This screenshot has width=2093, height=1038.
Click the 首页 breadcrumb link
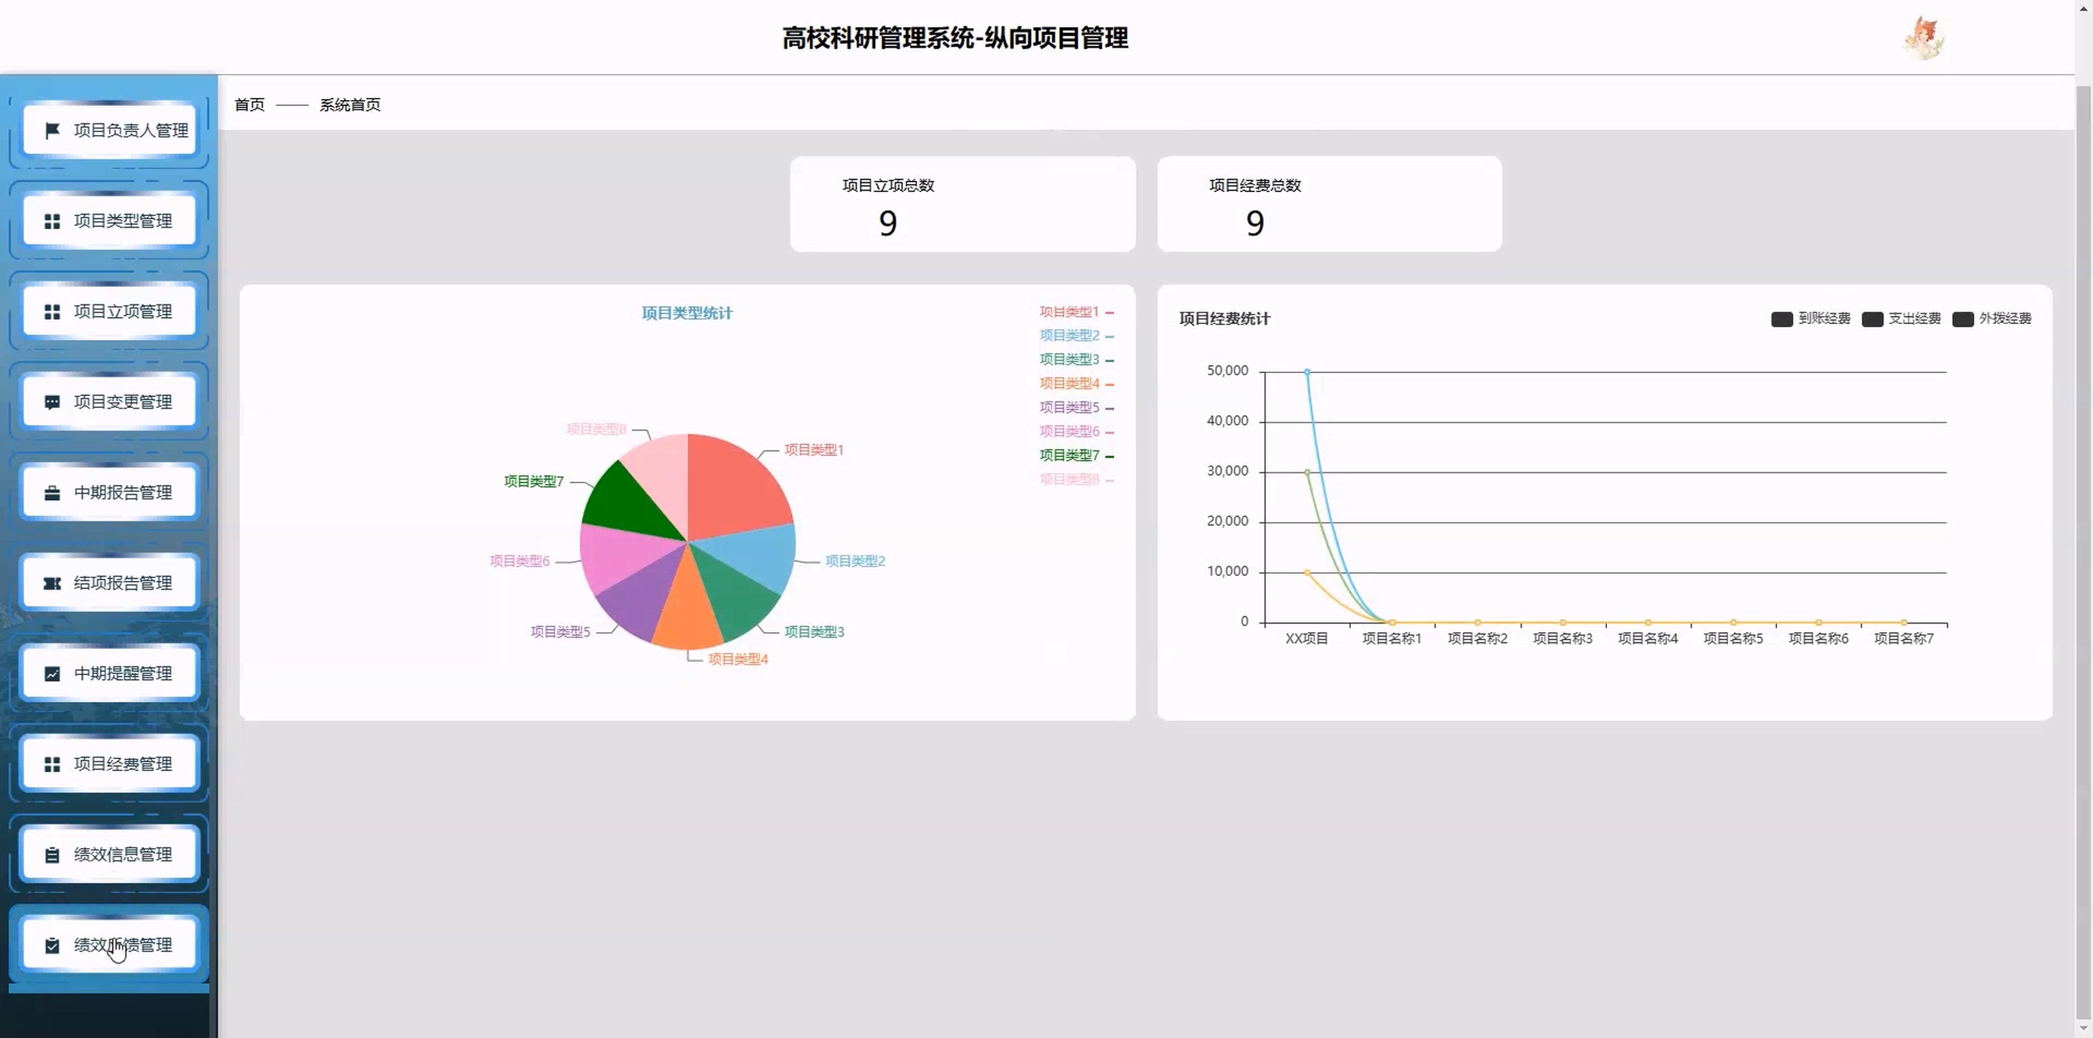click(250, 105)
